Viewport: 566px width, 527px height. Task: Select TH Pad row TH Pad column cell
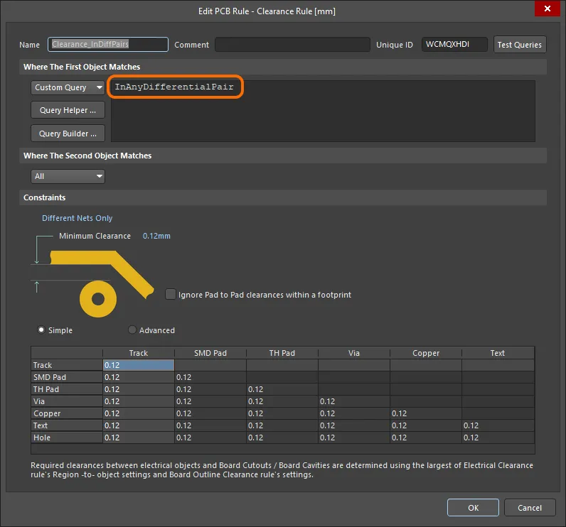(282, 389)
